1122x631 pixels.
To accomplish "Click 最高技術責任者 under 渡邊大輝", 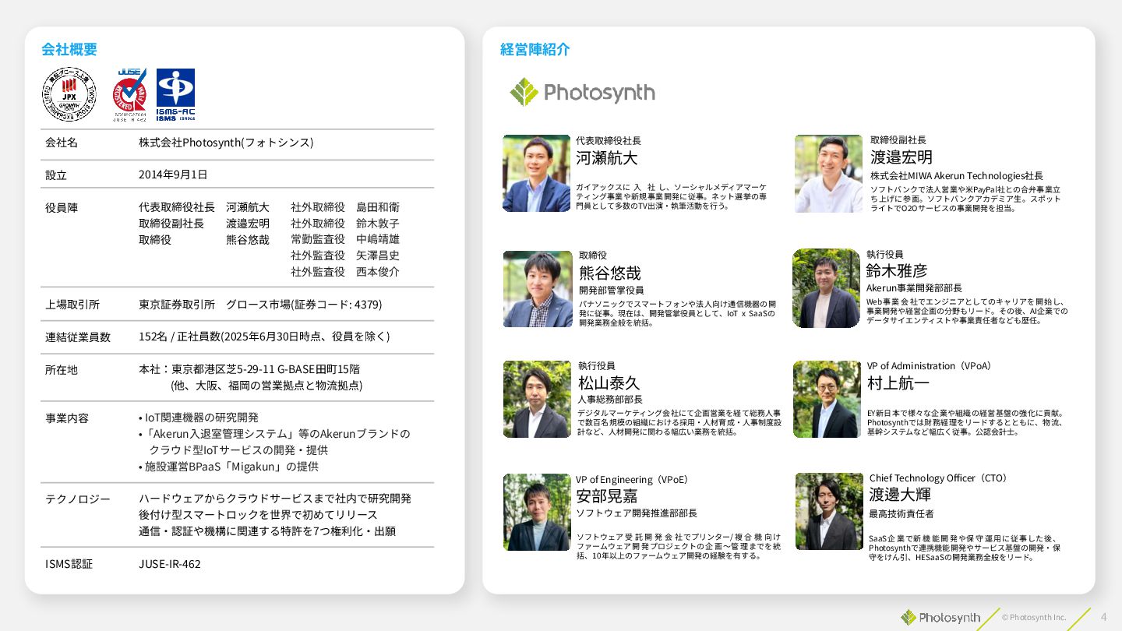I will 901,513.
